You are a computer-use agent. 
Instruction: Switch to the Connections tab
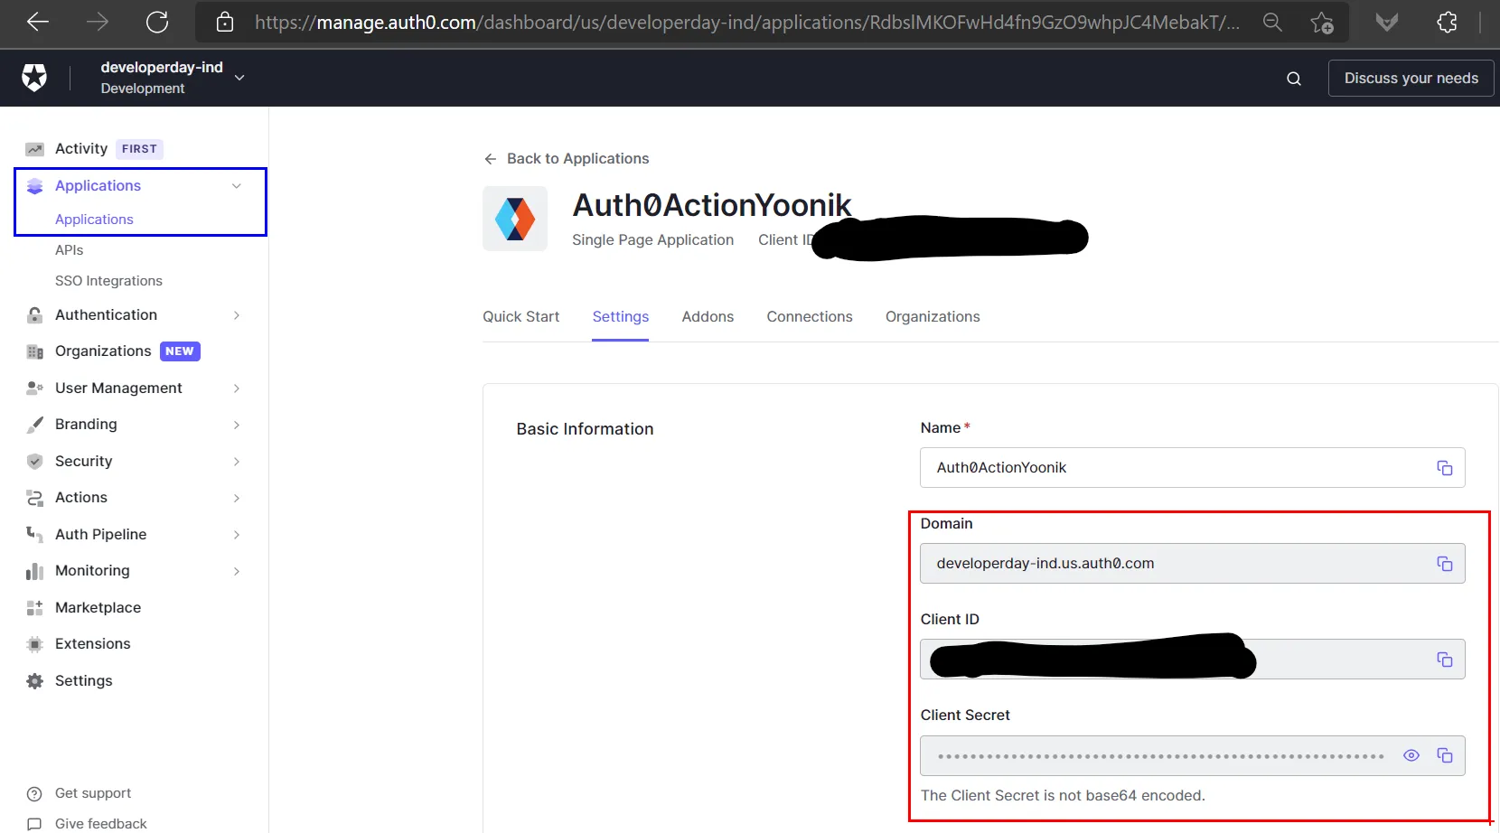pyautogui.click(x=809, y=317)
